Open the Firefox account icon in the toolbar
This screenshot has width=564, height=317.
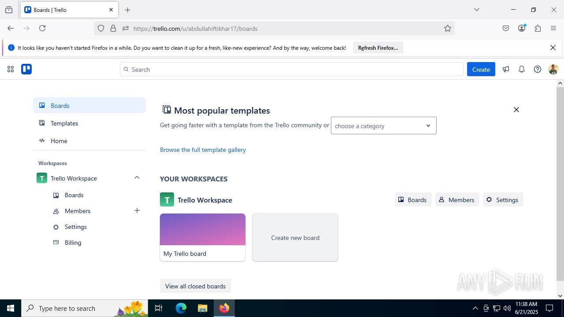coord(522,28)
